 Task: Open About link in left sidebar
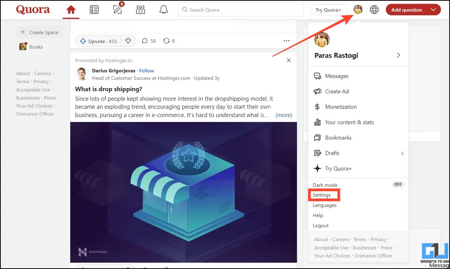[x=23, y=74]
